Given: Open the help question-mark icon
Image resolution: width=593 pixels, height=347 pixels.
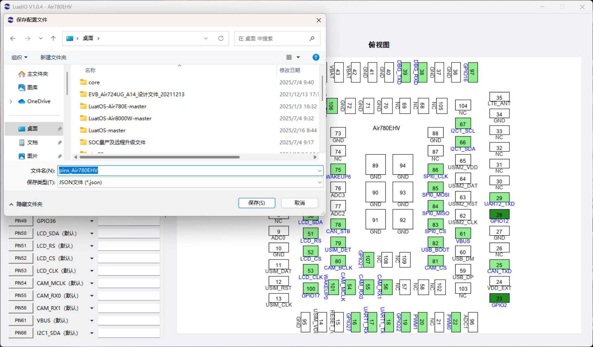Looking at the screenshot, I should pos(316,57).
